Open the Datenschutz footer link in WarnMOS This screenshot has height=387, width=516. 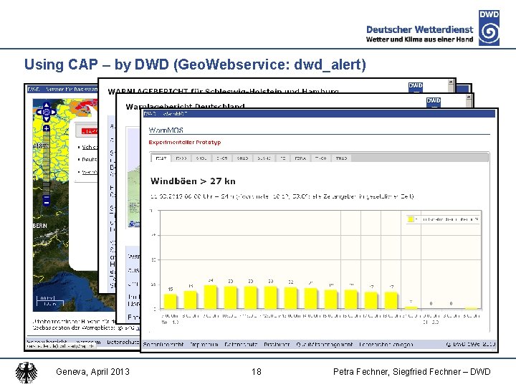click(x=241, y=345)
